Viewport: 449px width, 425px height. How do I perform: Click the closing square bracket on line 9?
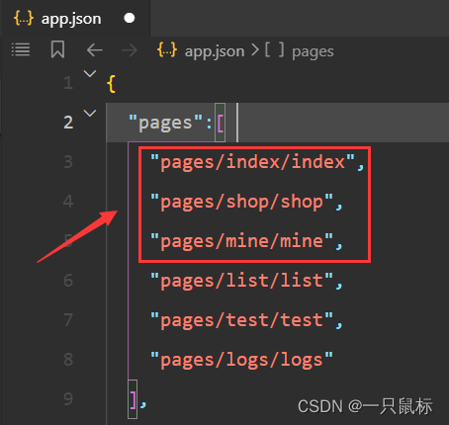pyautogui.click(x=133, y=400)
